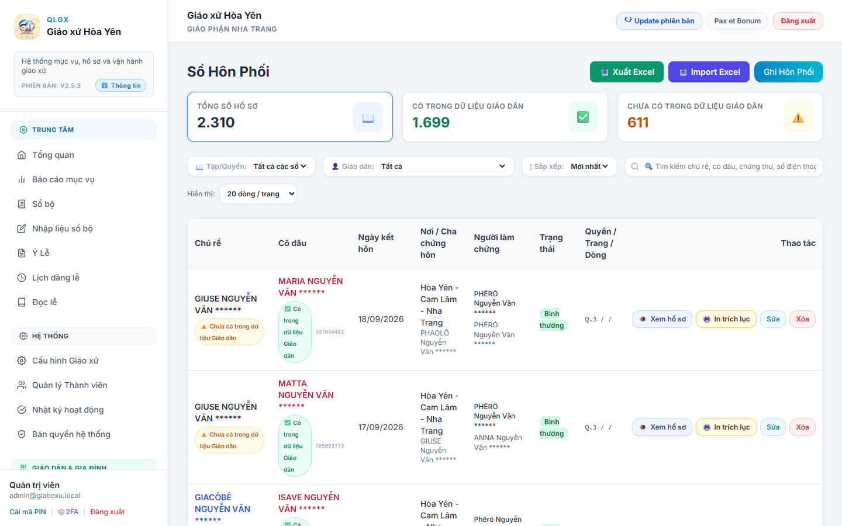Click the Xuất Excel button

pos(627,72)
